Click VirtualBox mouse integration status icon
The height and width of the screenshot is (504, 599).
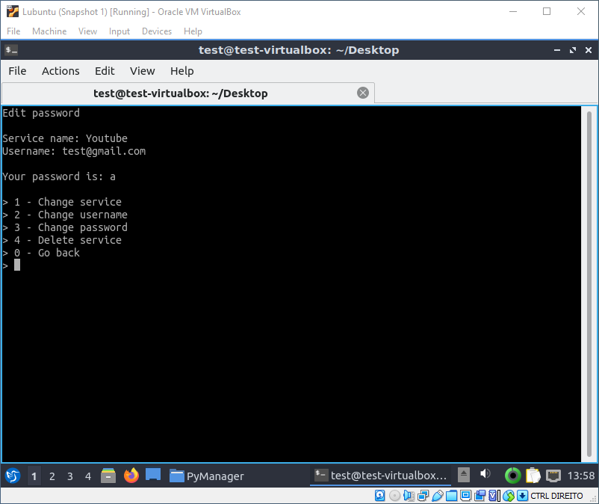[509, 496]
